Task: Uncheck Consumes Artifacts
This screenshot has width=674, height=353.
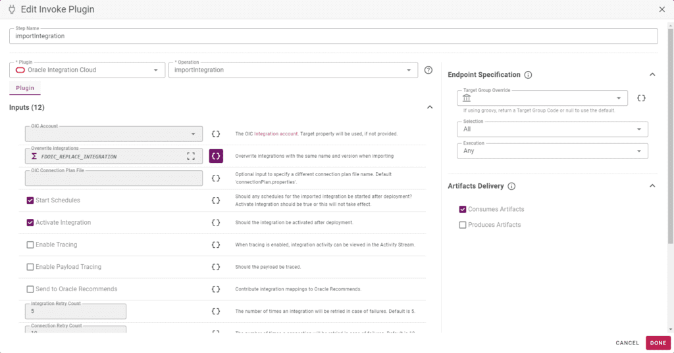Action: [x=463, y=209]
